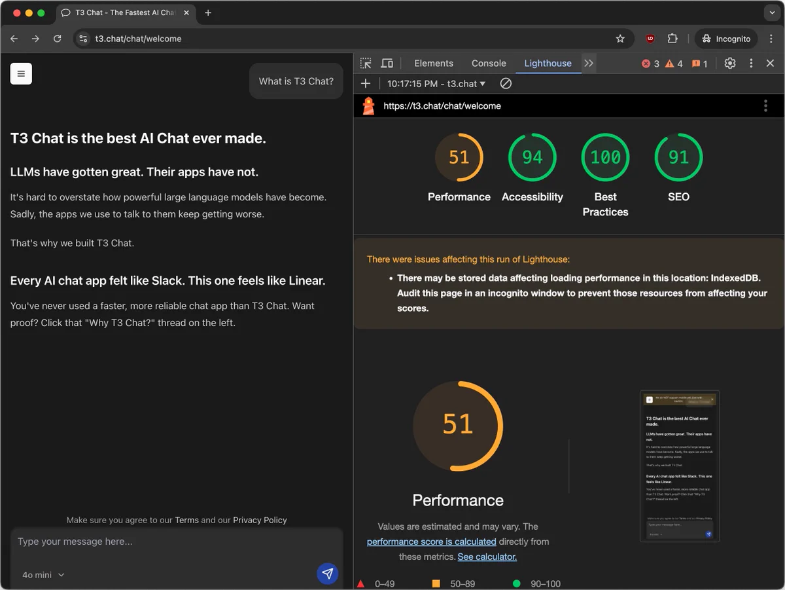Show more DevTools tabs
Image resolution: width=785 pixels, height=590 pixels.
point(589,64)
